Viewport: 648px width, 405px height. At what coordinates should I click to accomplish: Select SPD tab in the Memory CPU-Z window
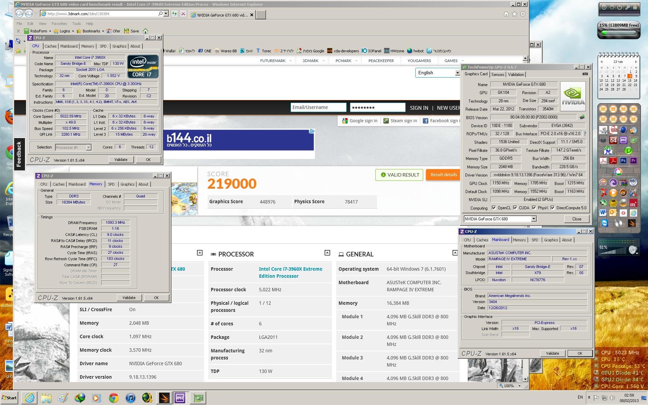pyautogui.click(x=111, y=184)
